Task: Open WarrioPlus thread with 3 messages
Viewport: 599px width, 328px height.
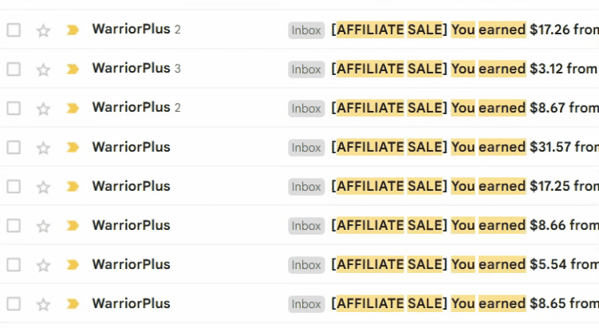Action: 131,69
